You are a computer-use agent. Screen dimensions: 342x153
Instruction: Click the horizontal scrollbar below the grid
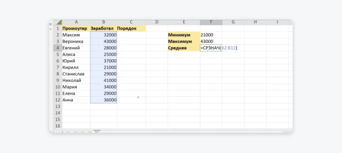[x=175, y=129]
